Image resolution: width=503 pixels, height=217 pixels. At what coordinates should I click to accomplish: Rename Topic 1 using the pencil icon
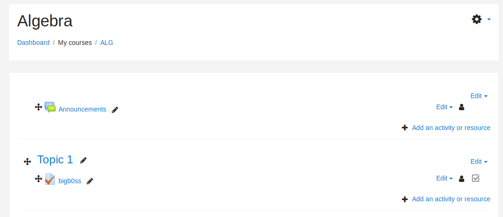click(84, 160)
